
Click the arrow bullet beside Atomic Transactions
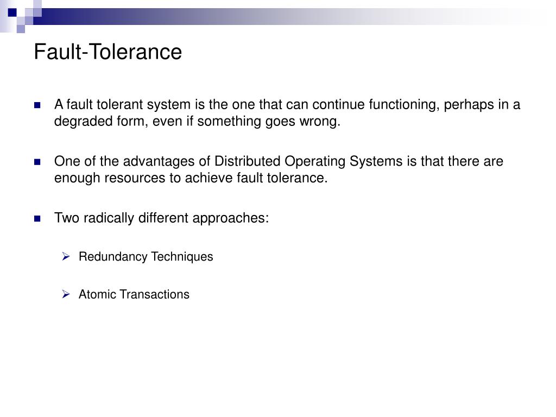[x=66, y=294]
